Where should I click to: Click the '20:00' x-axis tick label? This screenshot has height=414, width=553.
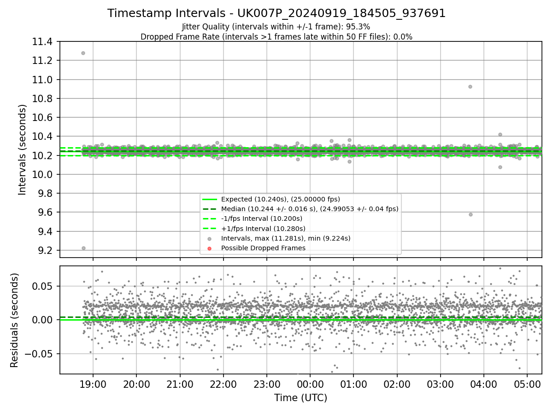tap(136, 384)
